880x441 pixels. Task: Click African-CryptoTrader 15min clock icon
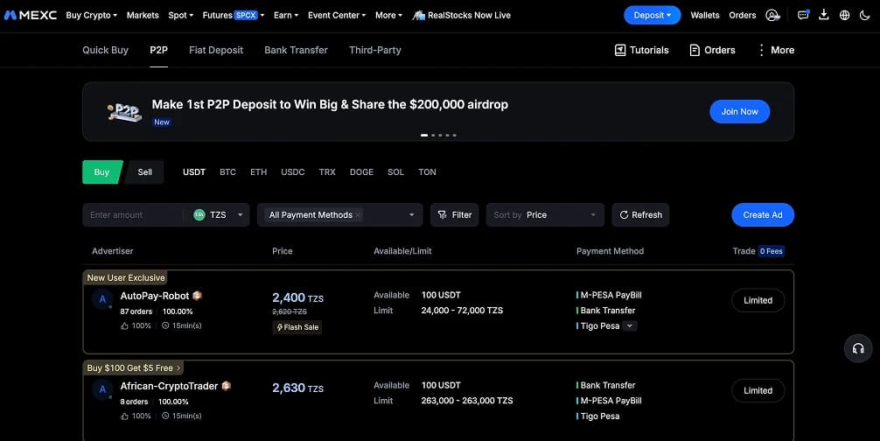tap(165, 416)
